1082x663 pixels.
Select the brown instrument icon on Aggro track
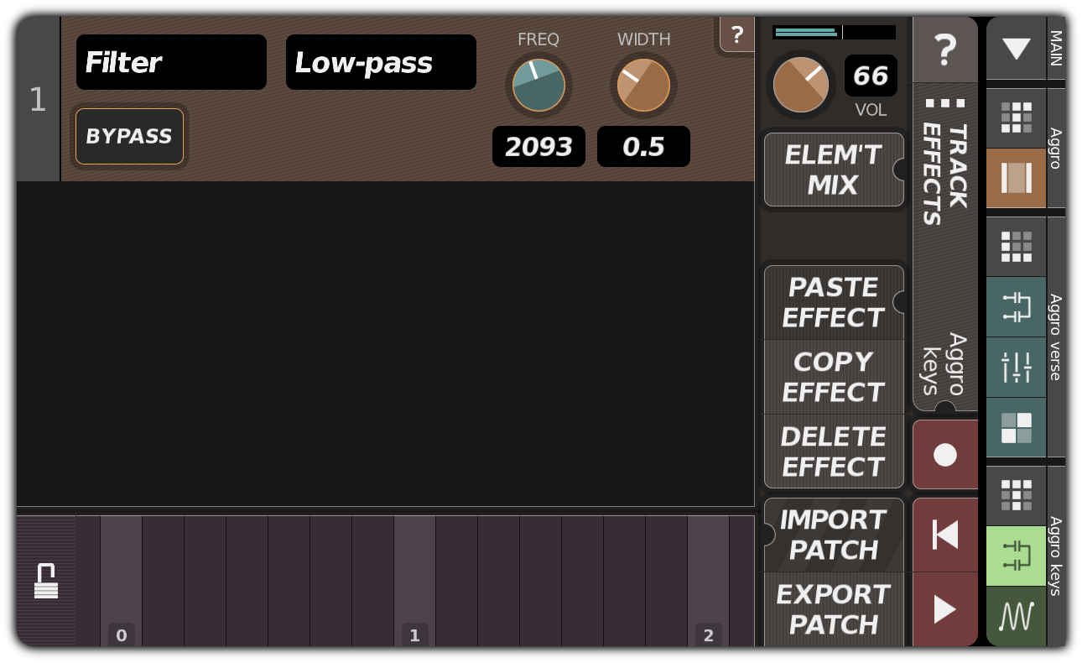(x=1016, y=179)
